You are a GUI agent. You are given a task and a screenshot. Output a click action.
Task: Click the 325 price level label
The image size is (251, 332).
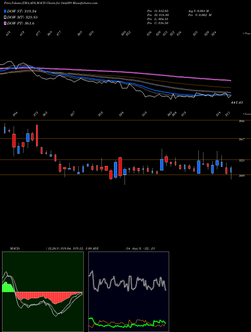tap(242, 160)
